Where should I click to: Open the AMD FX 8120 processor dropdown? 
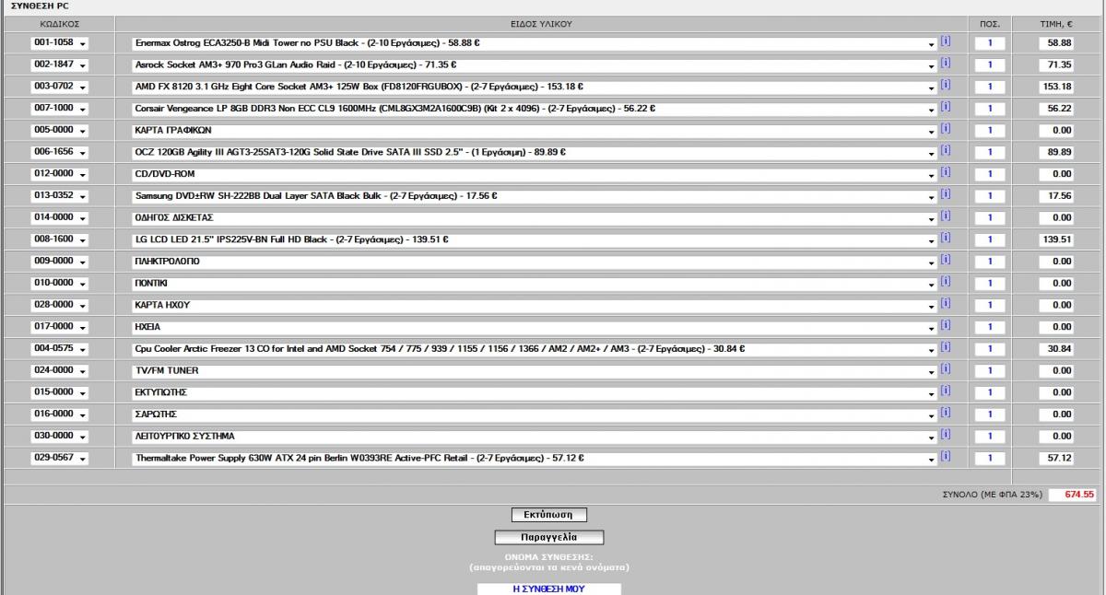pyautogui.click(x=535, y=87)
